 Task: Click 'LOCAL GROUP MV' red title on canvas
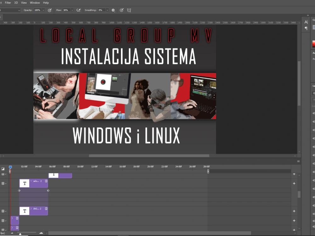(x=126, y=35)
